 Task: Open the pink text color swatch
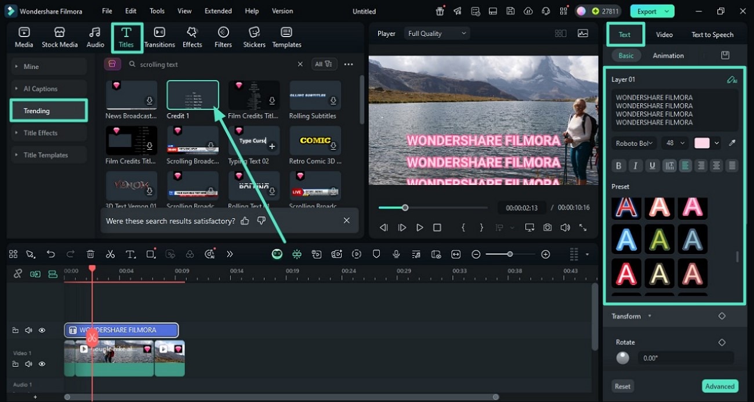click(702, 143)
